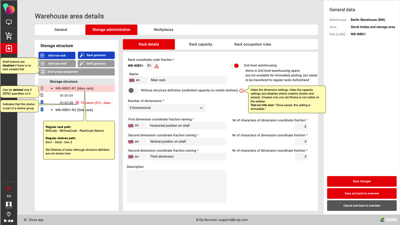Screen dimensions: 400x225
Task: Switch to the Rack capacity tab
Action: coord(200,44)
